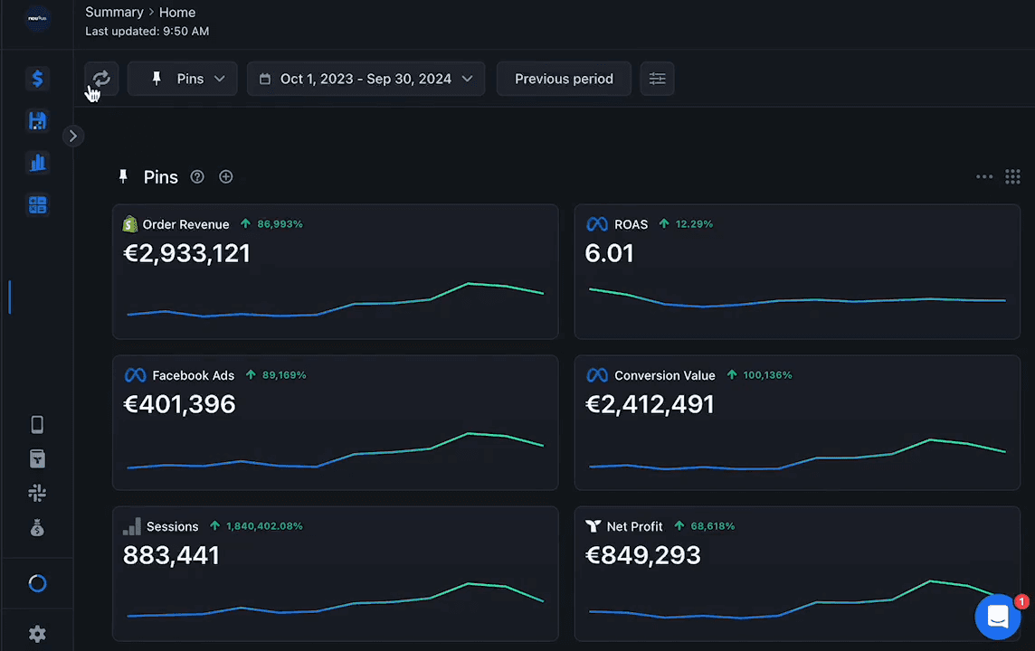Click the Summary breadcrumb link
Image resolution: width=1035 pixels, height=651 pixels.
tap(114, 12)
